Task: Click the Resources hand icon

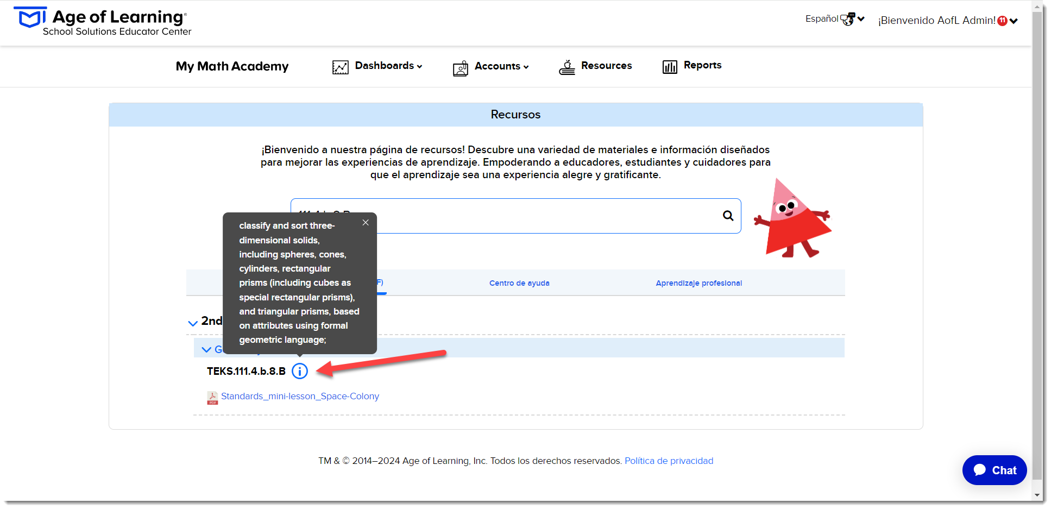Action: pos(567,67)
